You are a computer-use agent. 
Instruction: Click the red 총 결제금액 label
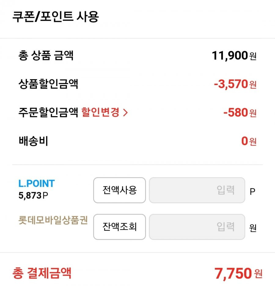42,273
